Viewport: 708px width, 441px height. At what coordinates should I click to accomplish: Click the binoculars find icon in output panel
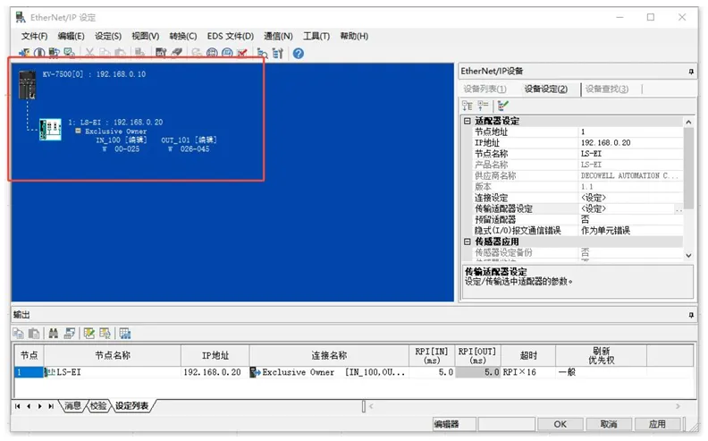click(54, 333)
